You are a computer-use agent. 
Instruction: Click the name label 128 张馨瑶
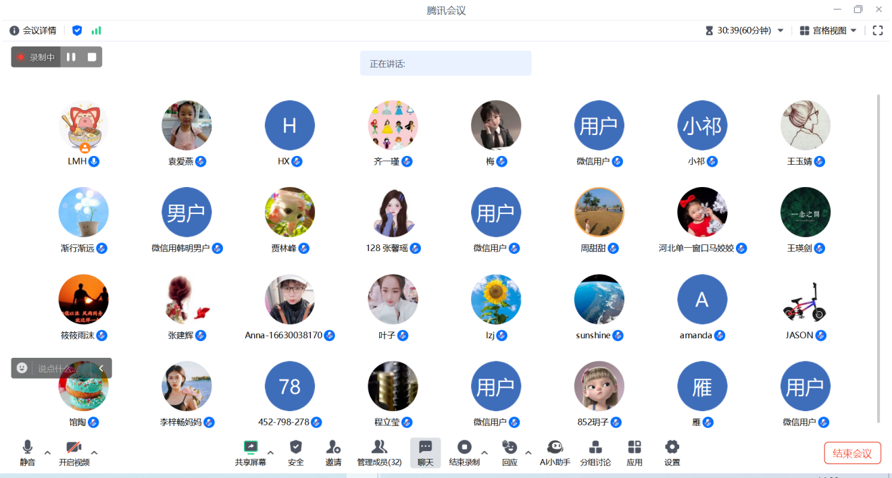click(x=387, y=248)
